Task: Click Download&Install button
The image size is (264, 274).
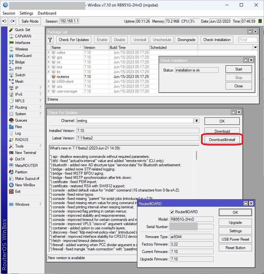Action: [222, 140]
